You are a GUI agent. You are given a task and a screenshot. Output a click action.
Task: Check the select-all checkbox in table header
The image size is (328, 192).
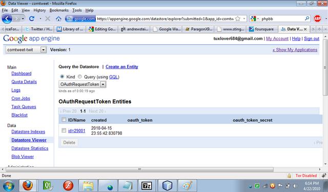click(64, 120)
